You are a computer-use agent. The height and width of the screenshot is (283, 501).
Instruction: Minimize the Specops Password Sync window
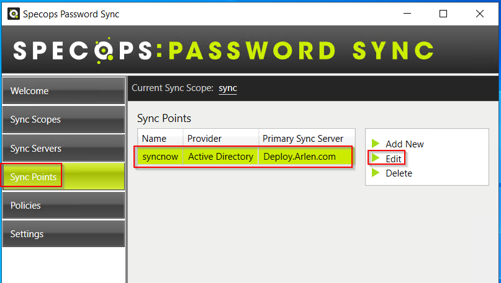coord(407,14)
